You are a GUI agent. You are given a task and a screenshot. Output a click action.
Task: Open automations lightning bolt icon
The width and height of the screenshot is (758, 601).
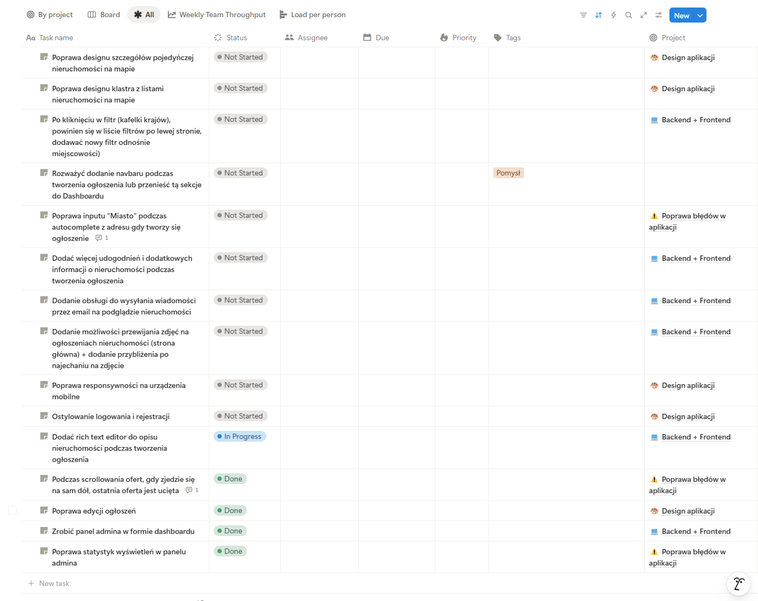(x=614, y=15)
